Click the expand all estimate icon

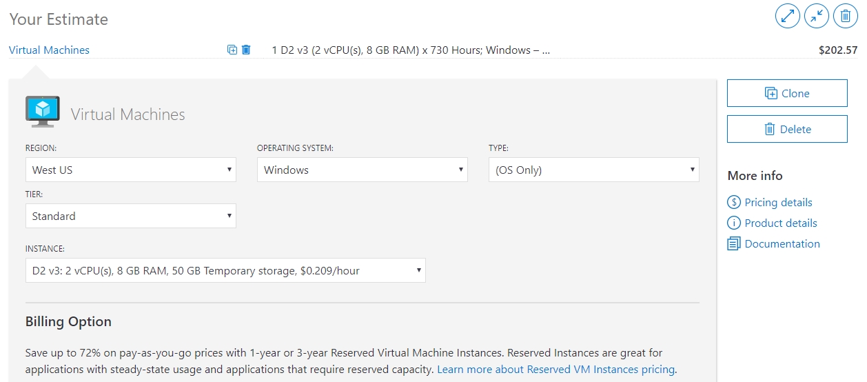(787, 16)
